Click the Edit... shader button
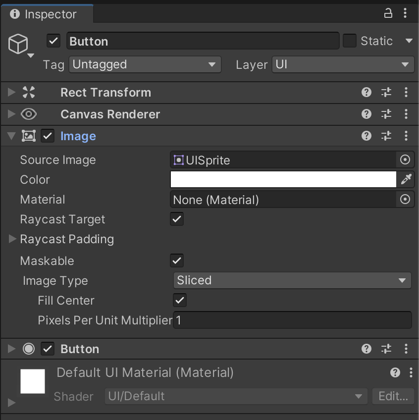 (393, 396)
